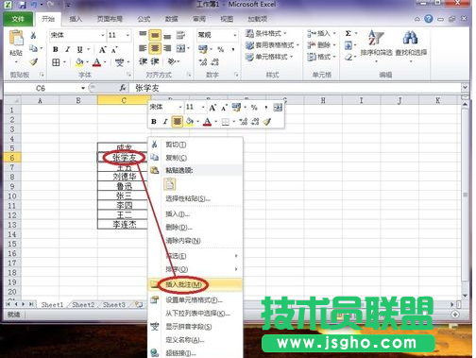Click the Paste option clipboard icon in the menu

click(x=170, y=184)
